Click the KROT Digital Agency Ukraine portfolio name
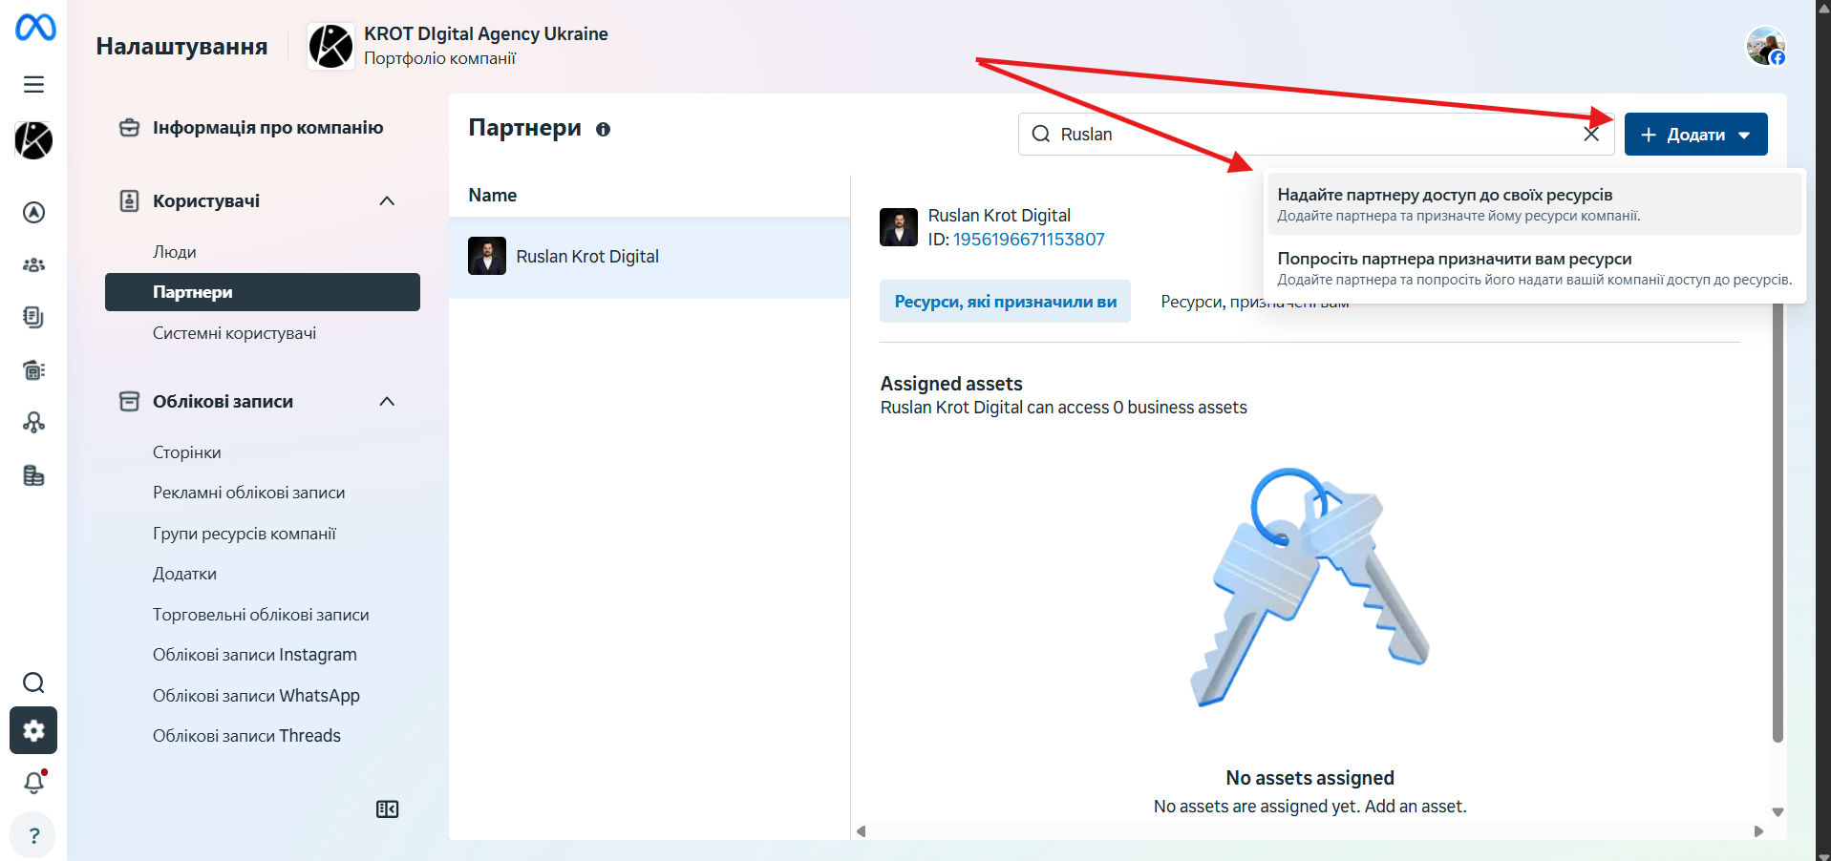This screenshot has width=1831, height=861. click(x=486, y=33)
